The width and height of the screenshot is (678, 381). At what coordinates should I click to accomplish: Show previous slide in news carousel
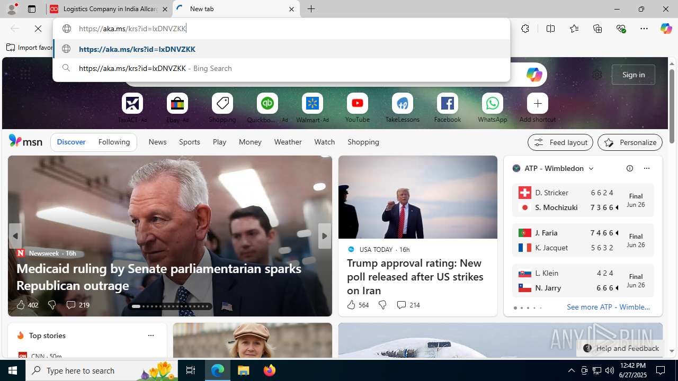[15, 236]
